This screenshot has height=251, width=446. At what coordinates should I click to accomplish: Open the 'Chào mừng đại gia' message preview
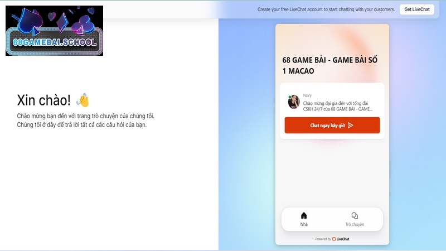pyautogui.click(x=338, y=106)
